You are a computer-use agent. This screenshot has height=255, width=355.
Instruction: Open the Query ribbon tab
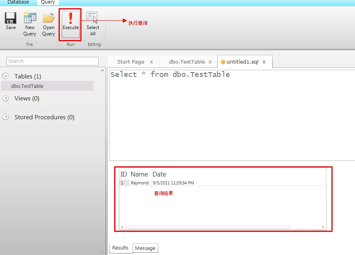(48, 2)
